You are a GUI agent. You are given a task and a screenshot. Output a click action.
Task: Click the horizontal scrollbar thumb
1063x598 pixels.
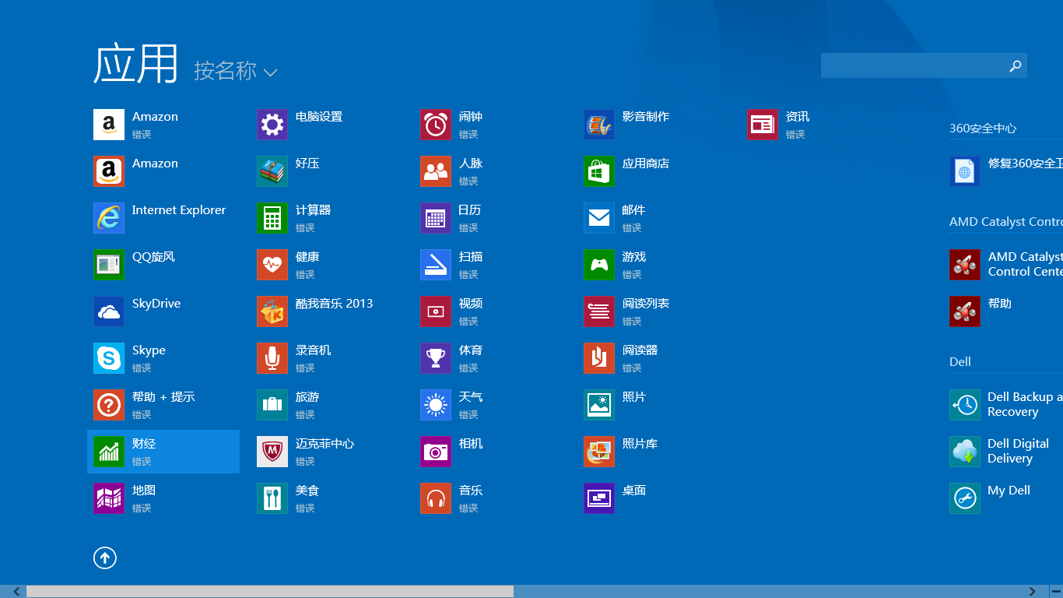coord(270,592)
